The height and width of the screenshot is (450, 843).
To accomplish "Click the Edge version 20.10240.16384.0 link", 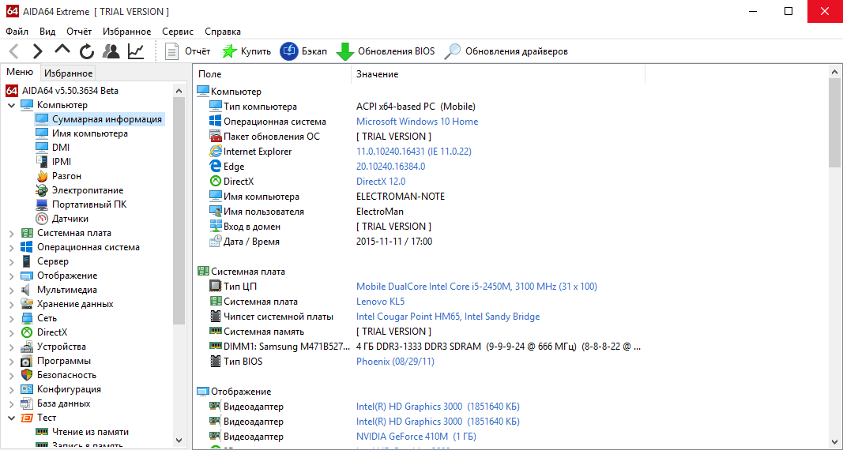I will pos(391,167).
